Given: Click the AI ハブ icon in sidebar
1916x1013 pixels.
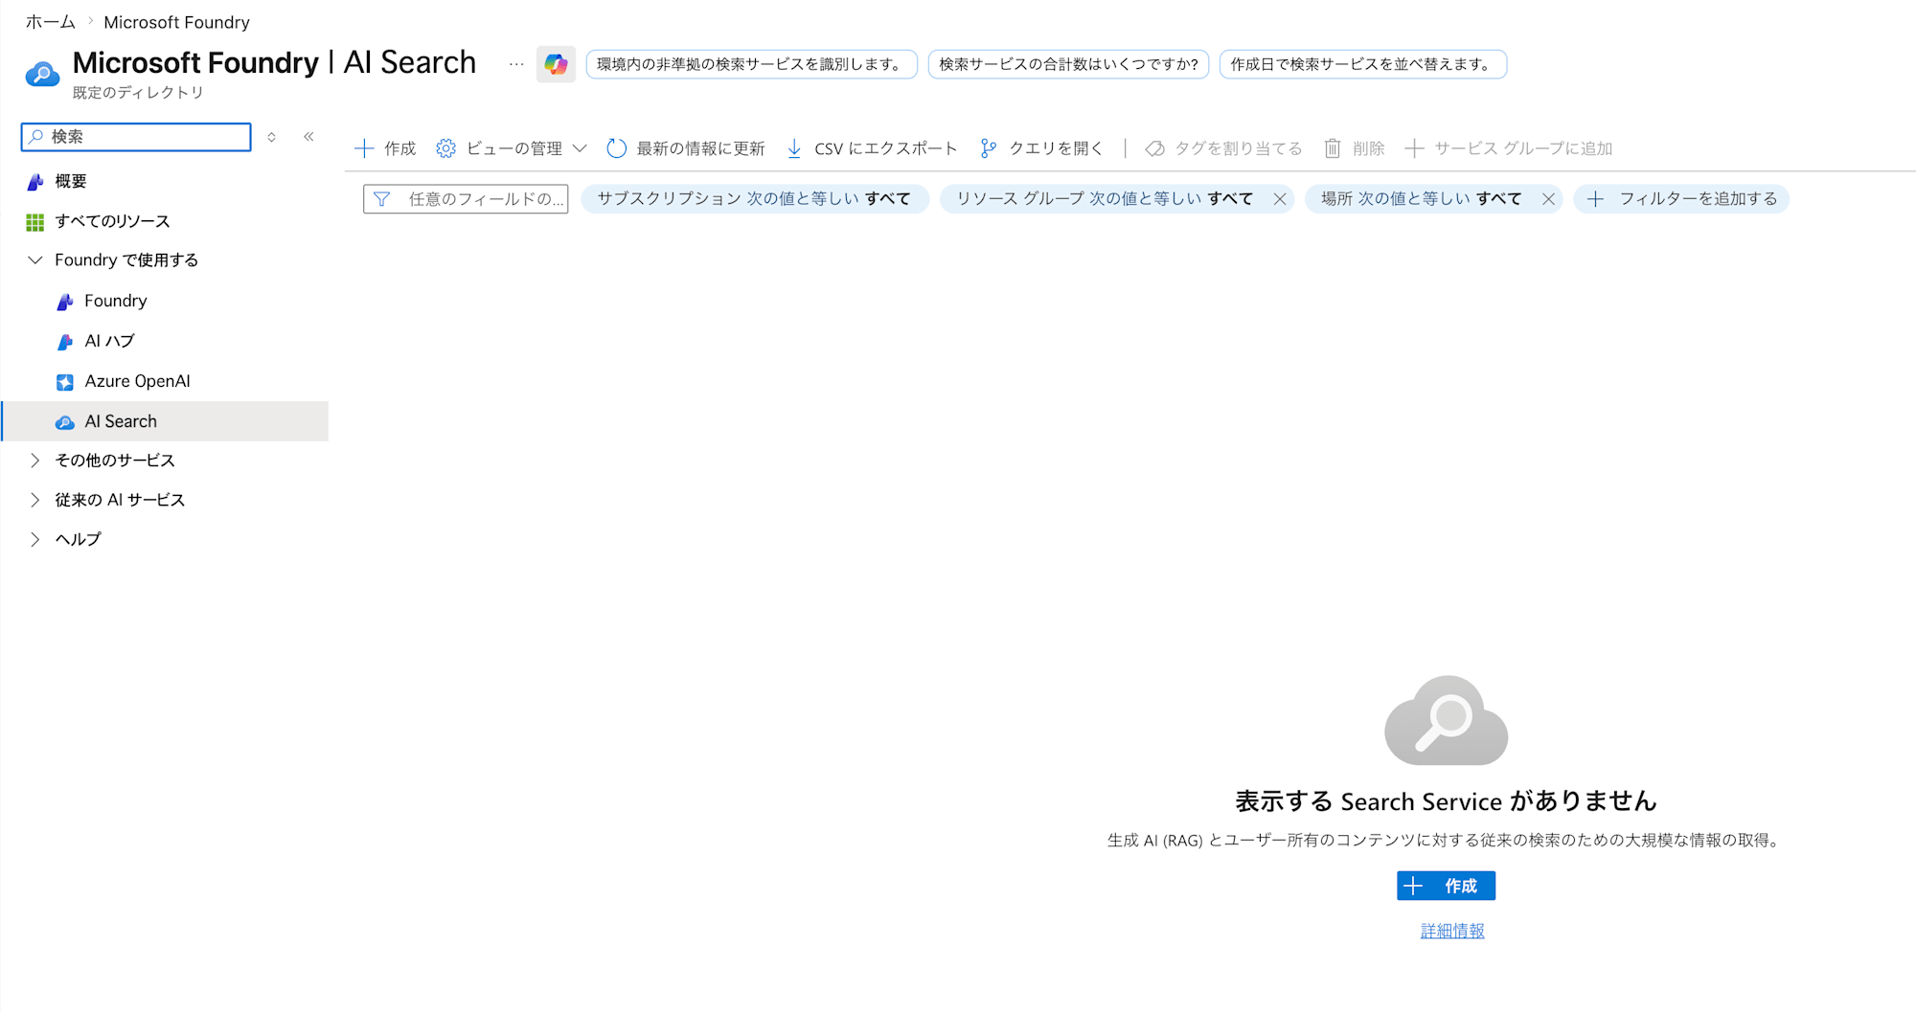Looking at the screenshot, I should click(x=65, y=342).
